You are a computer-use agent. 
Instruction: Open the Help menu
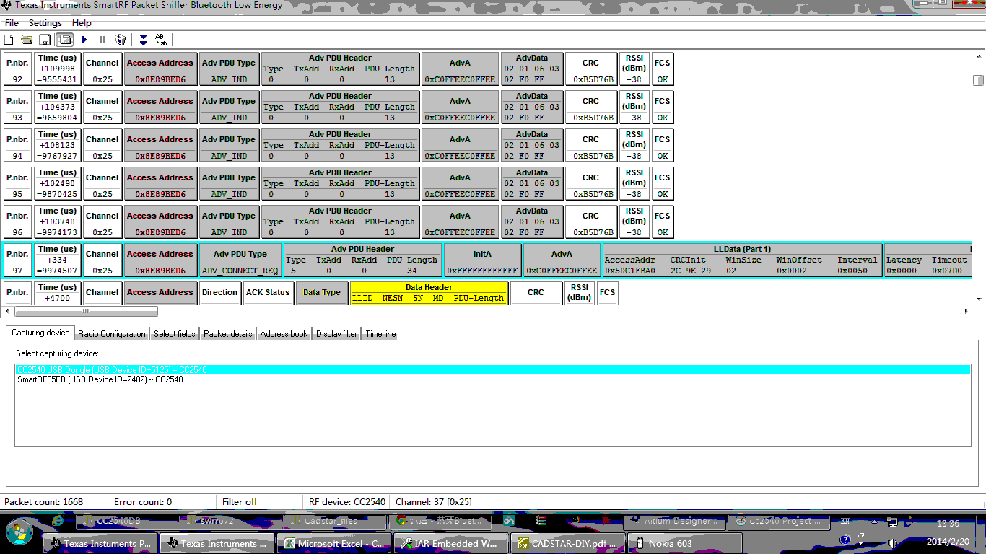(x=82, y=23)
